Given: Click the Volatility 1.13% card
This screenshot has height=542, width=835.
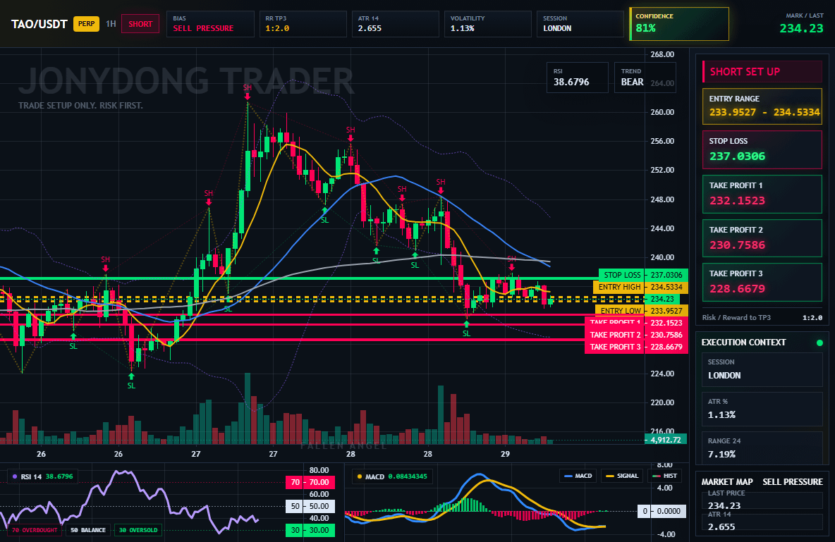Looking at the screenshot, I should [488, 24].
